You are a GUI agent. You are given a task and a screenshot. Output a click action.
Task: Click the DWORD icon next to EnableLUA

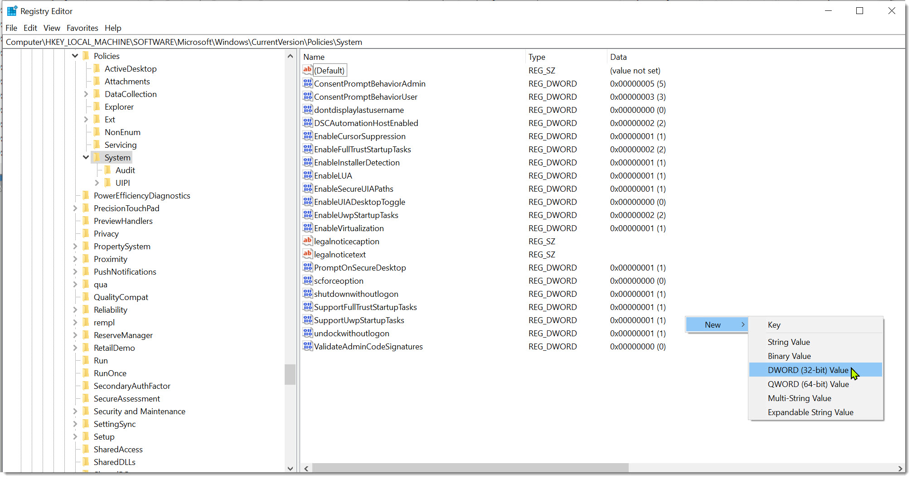coord(307,175)
